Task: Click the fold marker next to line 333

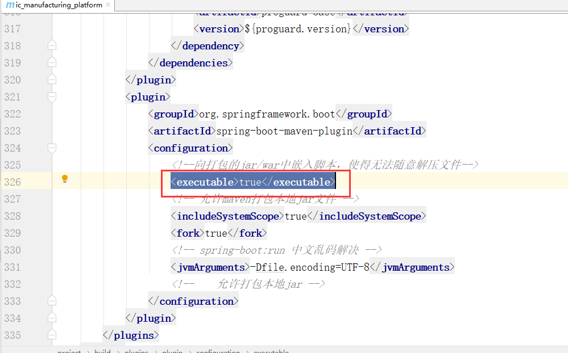Action: tap(52, 300)
